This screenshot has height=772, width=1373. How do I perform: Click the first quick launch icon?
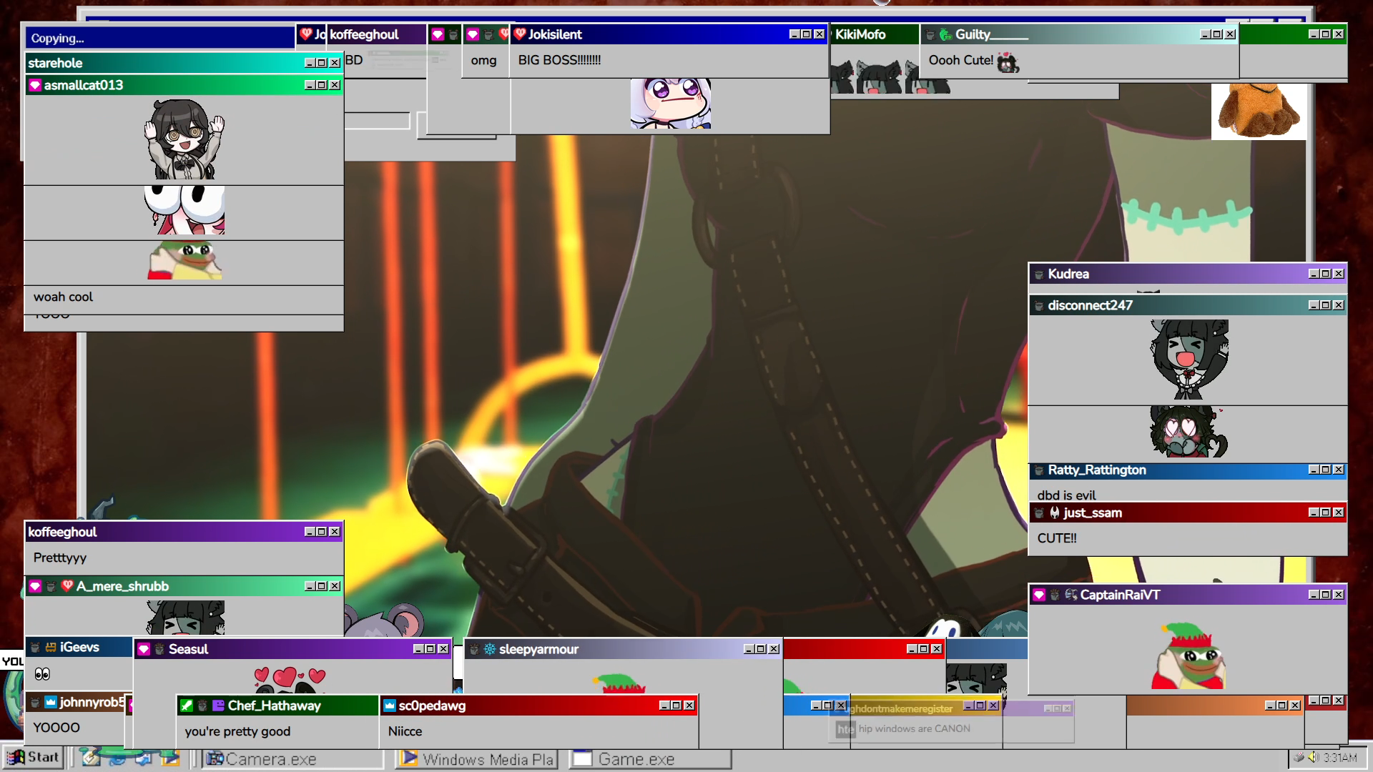click(x=90, y=758)
